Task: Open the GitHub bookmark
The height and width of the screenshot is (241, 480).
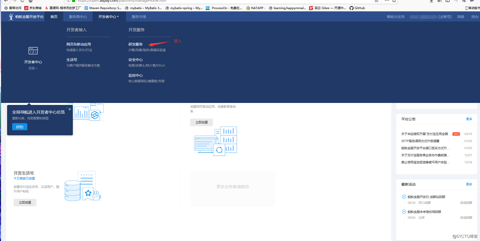Action: click(x=357, y=8)
